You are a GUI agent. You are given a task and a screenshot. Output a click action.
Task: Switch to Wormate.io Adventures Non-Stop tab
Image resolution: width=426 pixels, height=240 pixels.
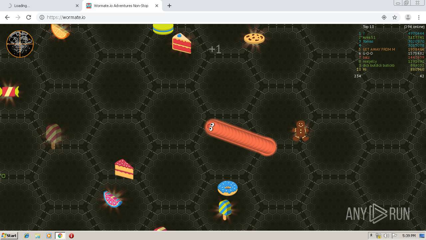pos(122,6)
